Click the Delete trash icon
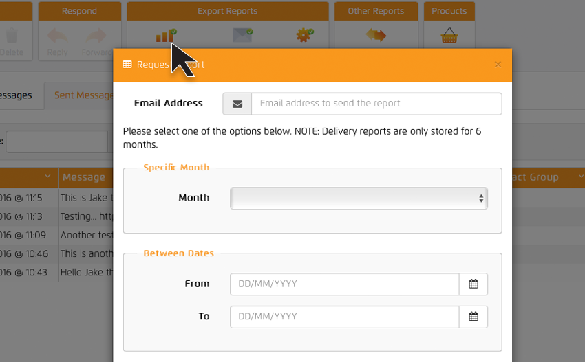585x362 pixels. (x=12, y=36)
